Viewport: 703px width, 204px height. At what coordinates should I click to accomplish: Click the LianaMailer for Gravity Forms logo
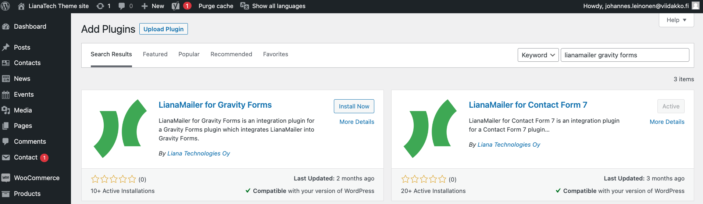120,129
